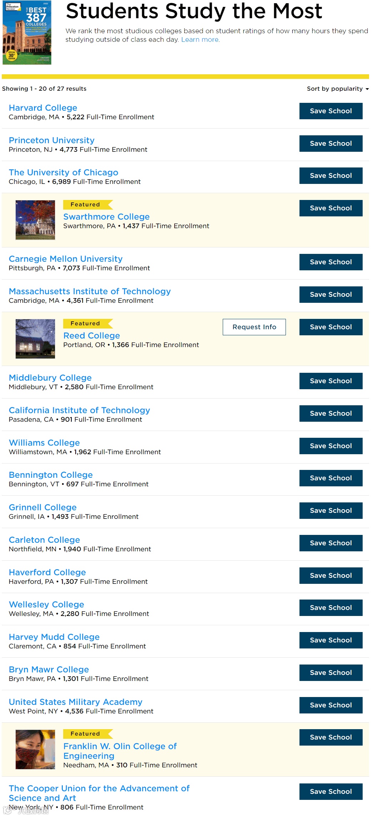Open Franklin W. Olin College of Engineering listing
The height and width of the screenshot is (817, 373).
pyautogui.click(x=120, y=751)
